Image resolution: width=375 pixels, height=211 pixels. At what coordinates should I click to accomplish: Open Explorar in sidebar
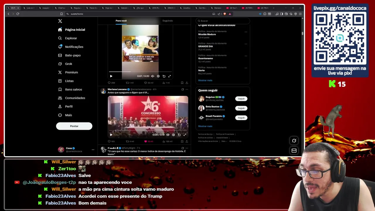pyautogui.click(x=68, y=38)
